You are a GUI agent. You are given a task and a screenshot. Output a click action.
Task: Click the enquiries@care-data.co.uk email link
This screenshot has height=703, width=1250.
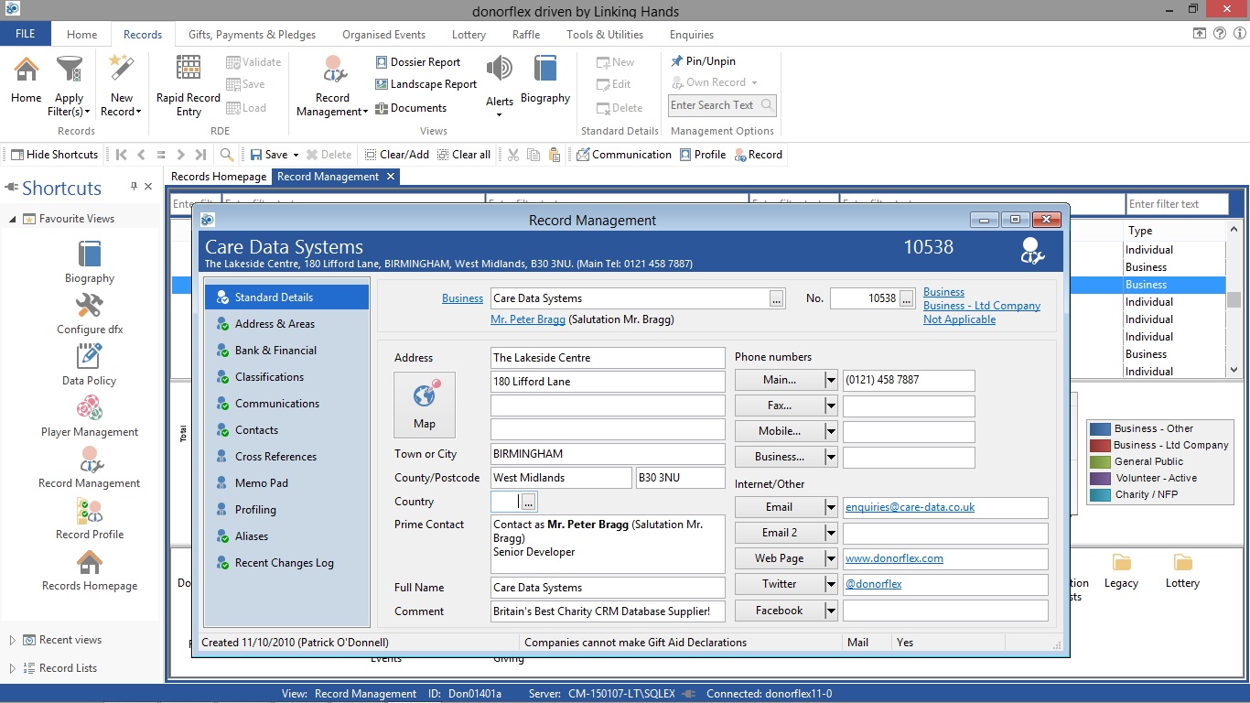coord(910,507)
